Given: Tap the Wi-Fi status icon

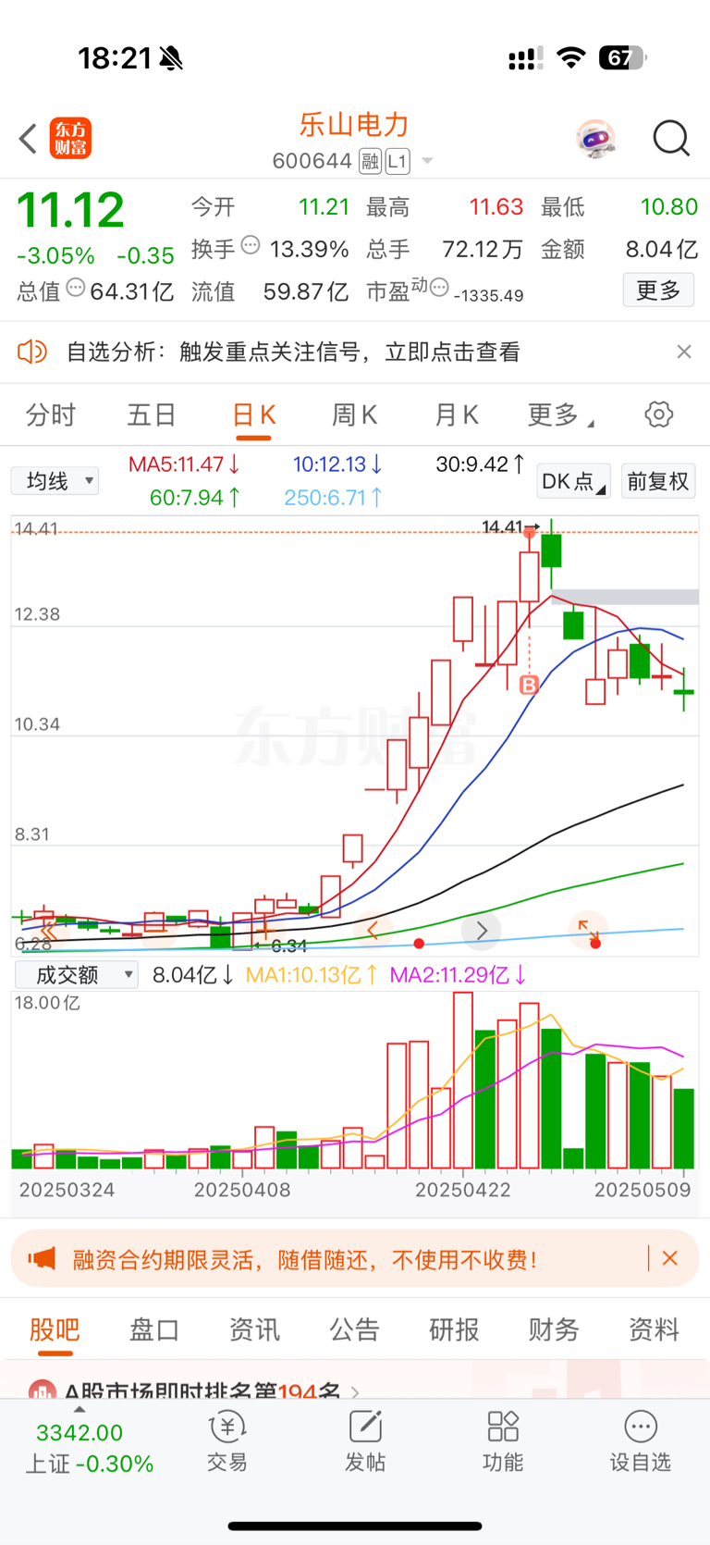Looking at the screenshot, I should (x=571, y=58).
